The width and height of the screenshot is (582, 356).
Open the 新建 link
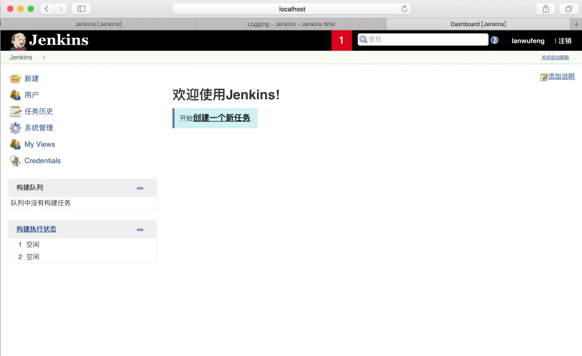tap(31, 78)
